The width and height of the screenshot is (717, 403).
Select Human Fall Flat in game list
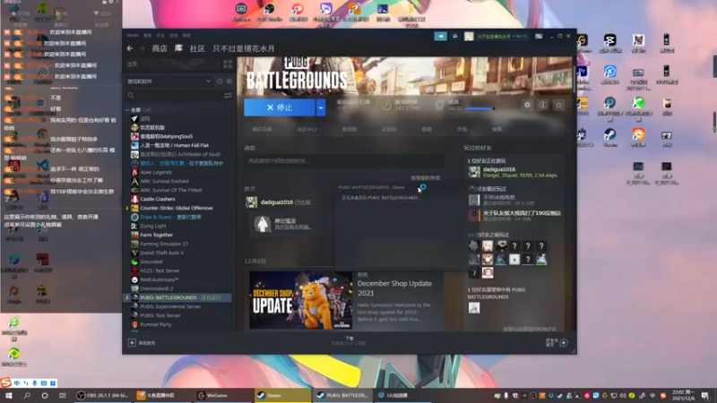pyautogui.click(x=174, y=145)
